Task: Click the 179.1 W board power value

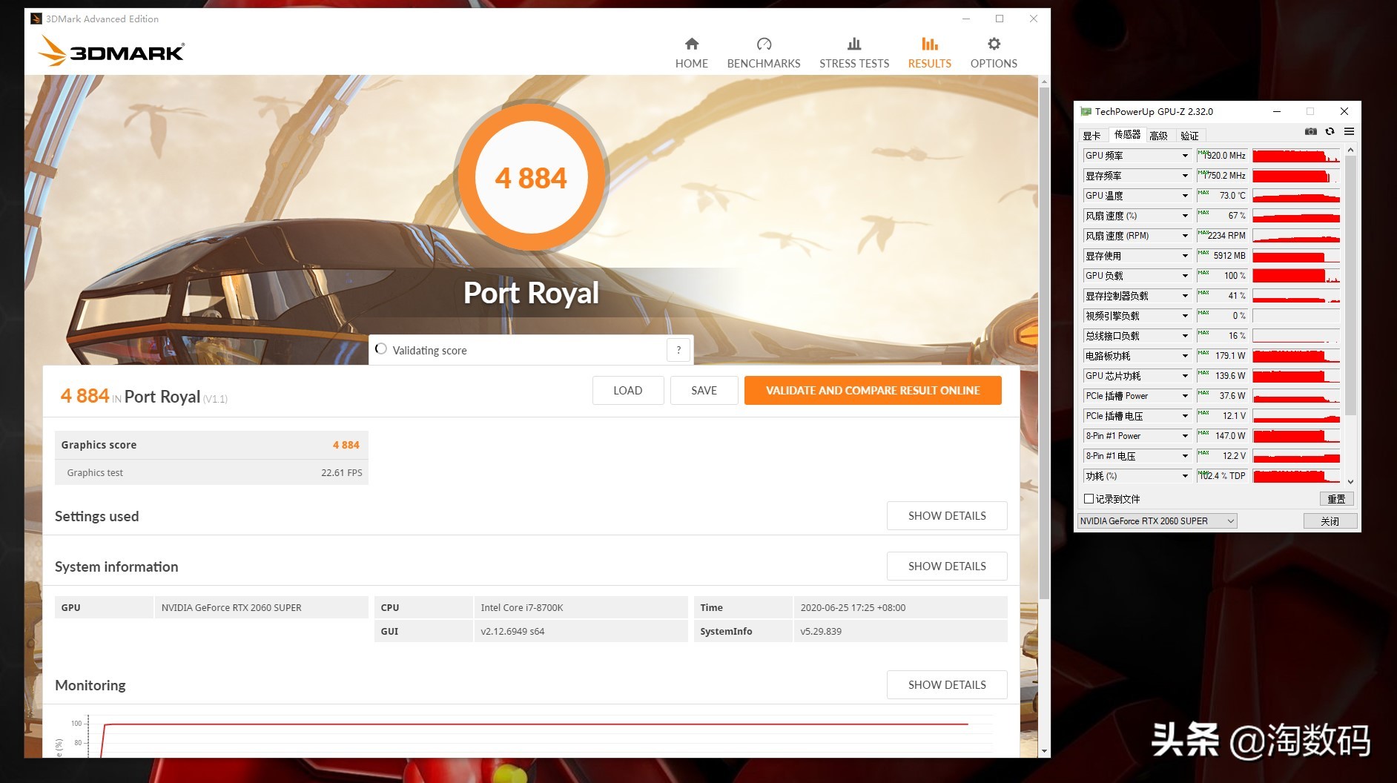Action: (1222, 356)
